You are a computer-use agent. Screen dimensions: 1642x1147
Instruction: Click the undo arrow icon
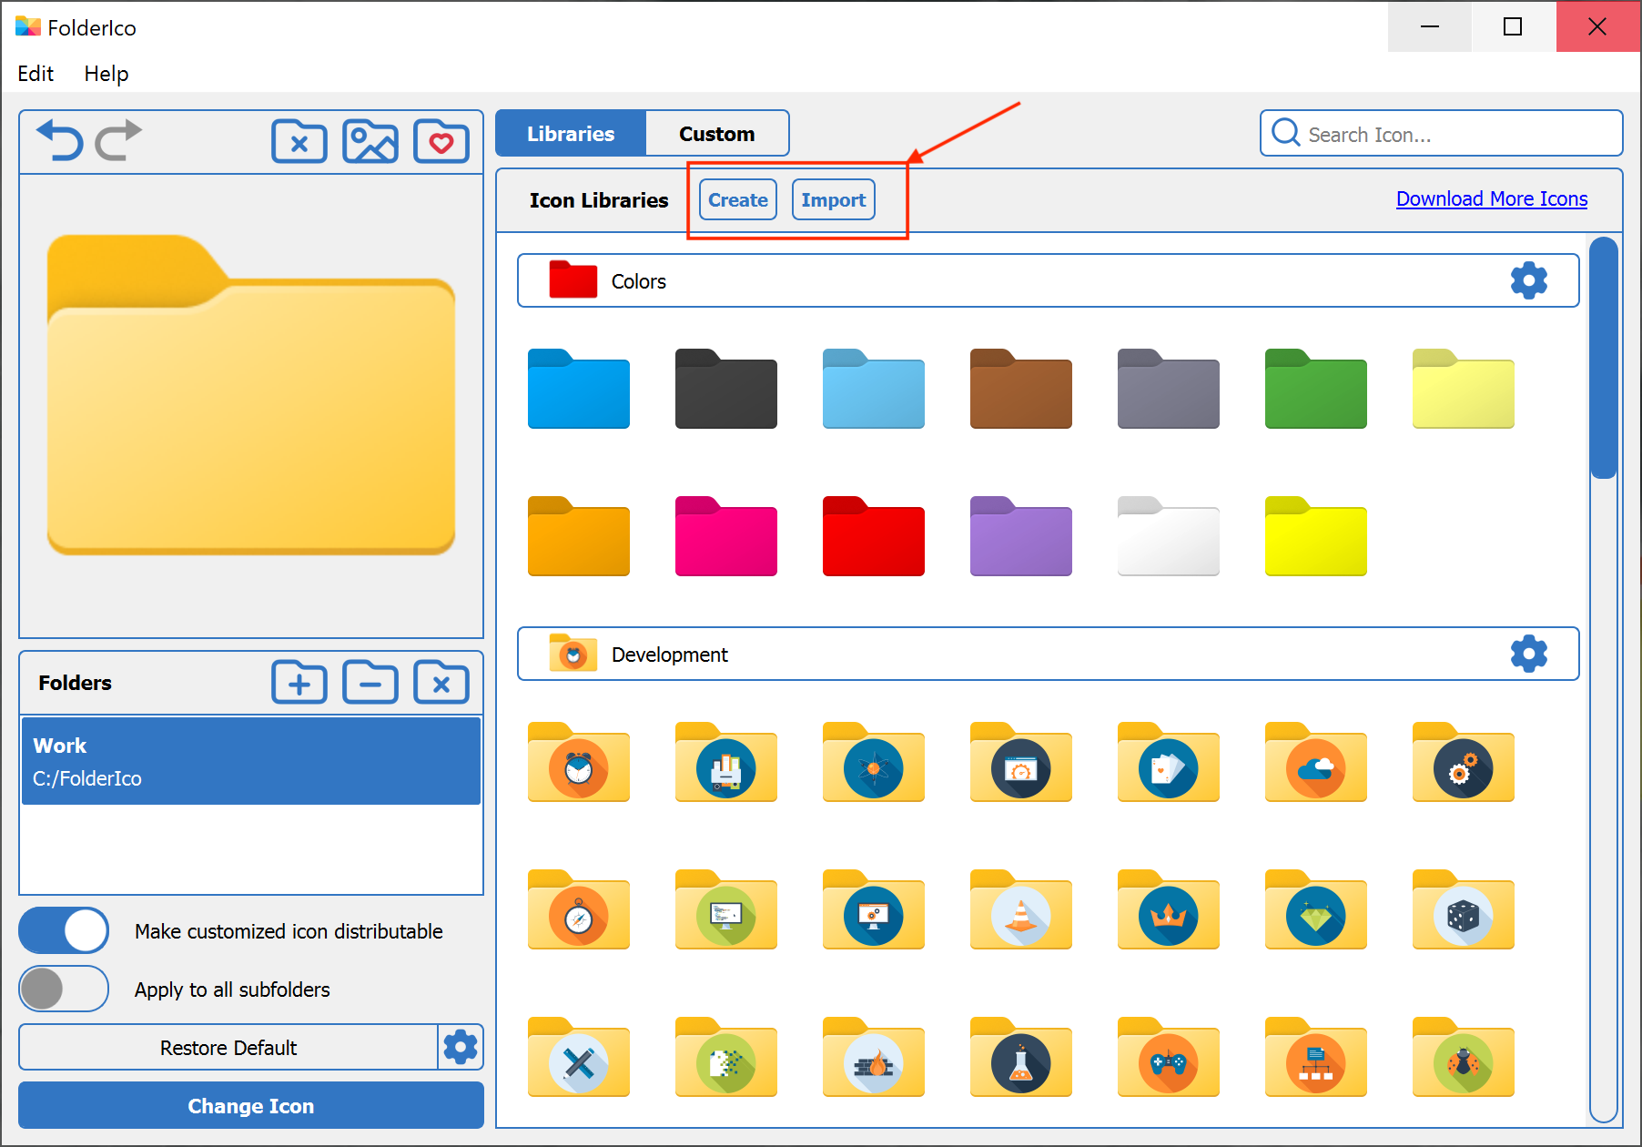pos(60,141)
